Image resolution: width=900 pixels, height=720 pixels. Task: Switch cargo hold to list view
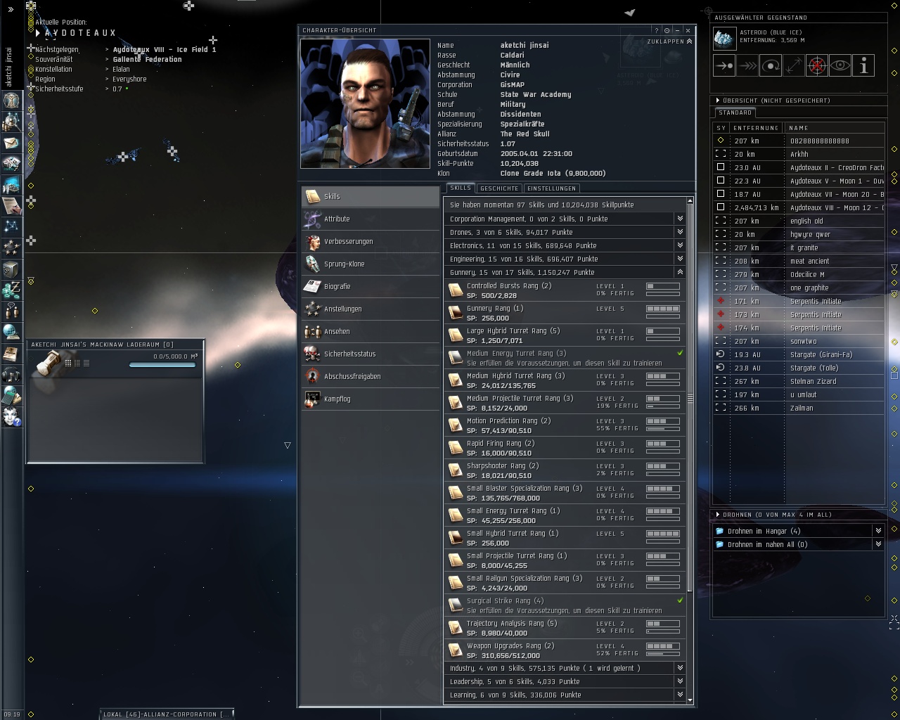(86, 363)
